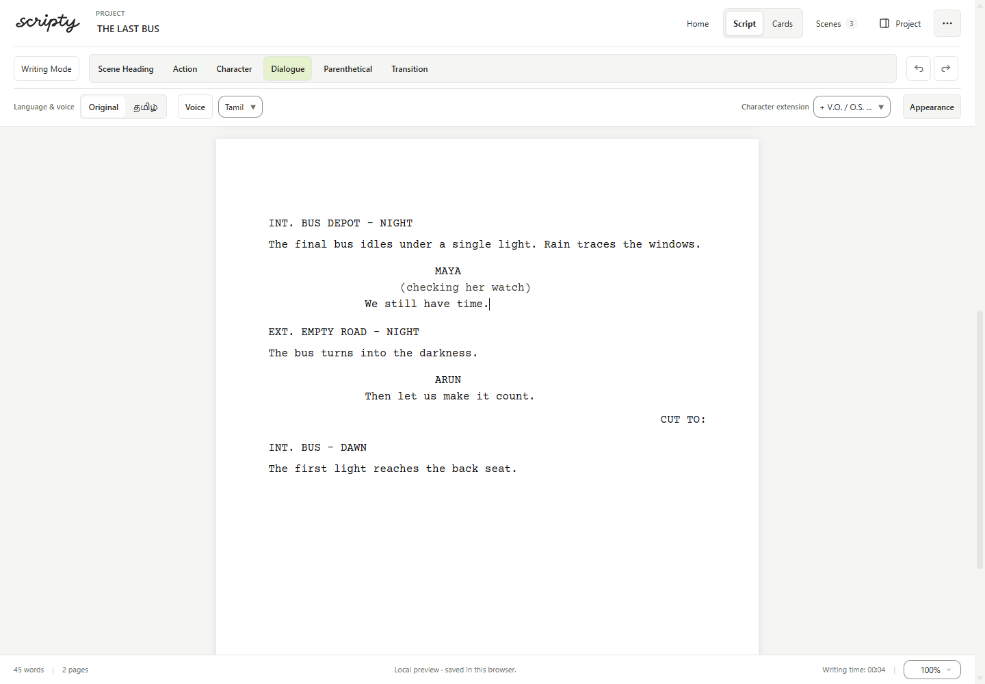Image resolution: width=985 pixels, height=684 pixels.
Task: Open the 100% zoom dropdown
Action: click(932, 670)
